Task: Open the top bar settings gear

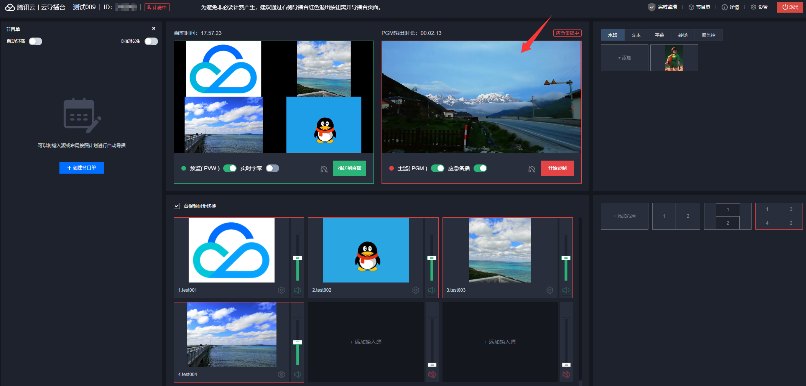Action: 753,7
